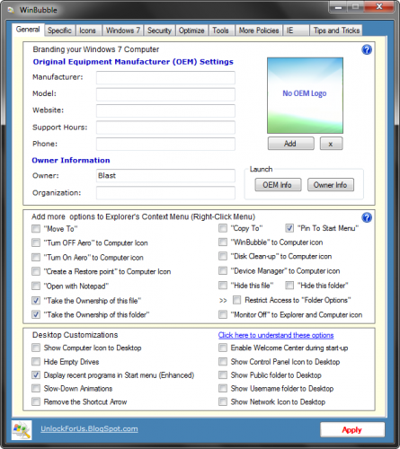
Task: Click the No OEM Logo preview image
Action: point(305,95)
